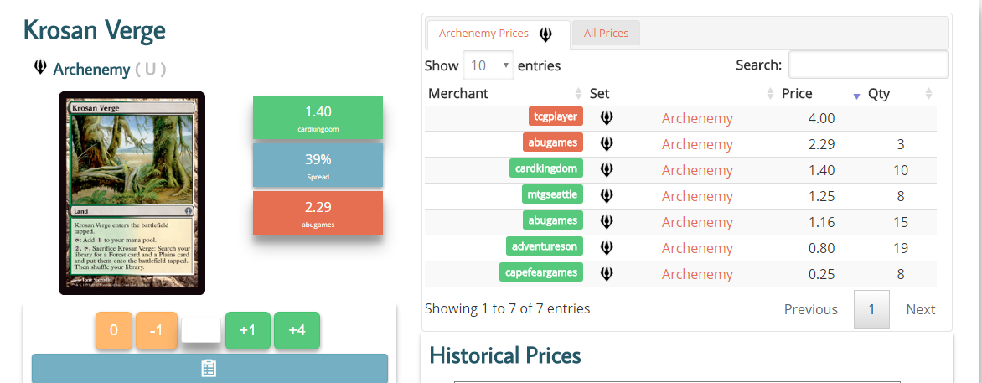The width and height of the screenshot is (982, 383).
Task: Click set icon in mtgseattle row
Action: pos(607,196)
